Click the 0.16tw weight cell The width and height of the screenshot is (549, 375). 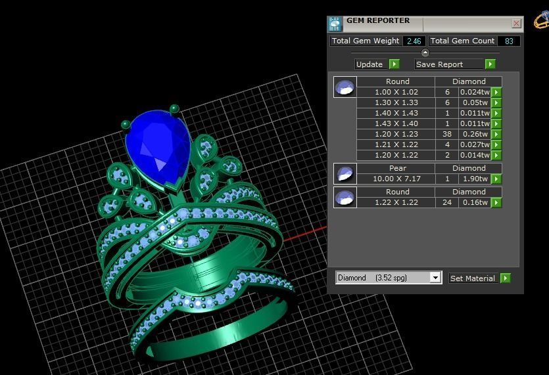pyautogui.click(x=475, y=202)
